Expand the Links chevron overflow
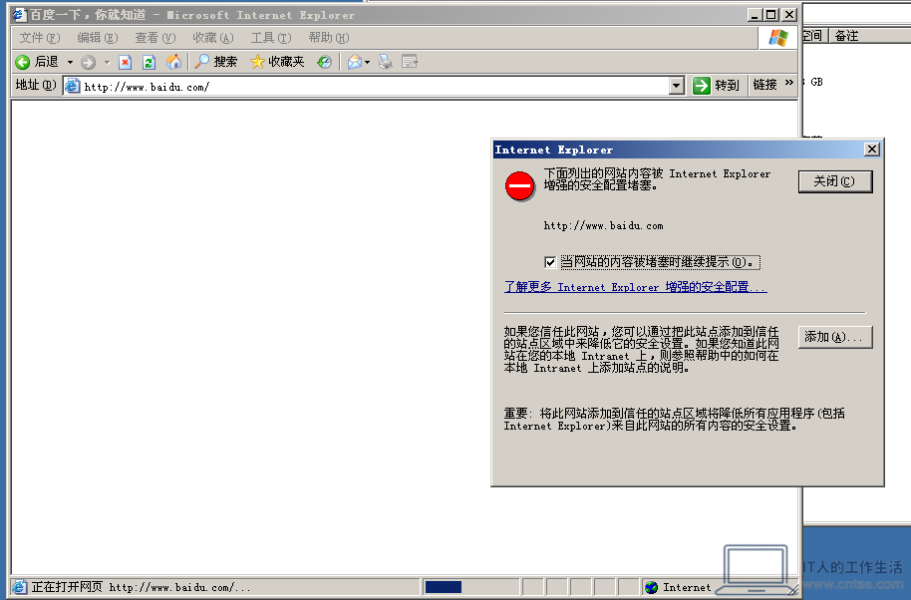Viewport: 911px width, 600px height. pos(789,83)
